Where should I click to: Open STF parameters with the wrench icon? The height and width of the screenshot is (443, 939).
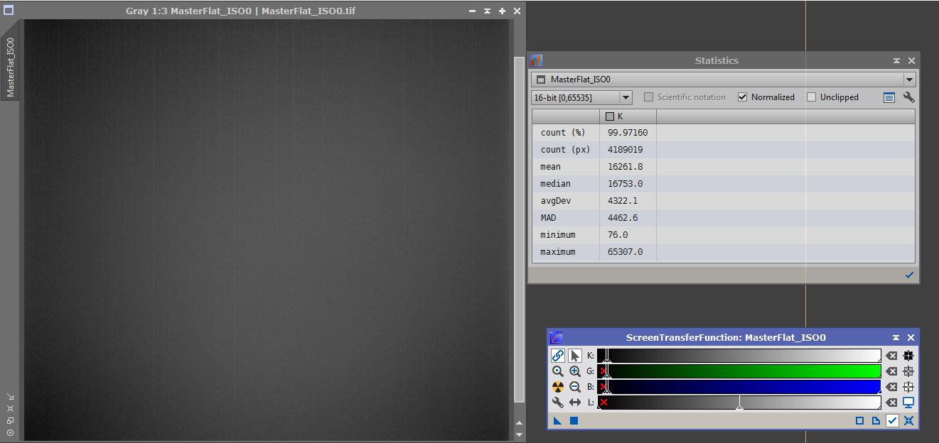point(558,403)
